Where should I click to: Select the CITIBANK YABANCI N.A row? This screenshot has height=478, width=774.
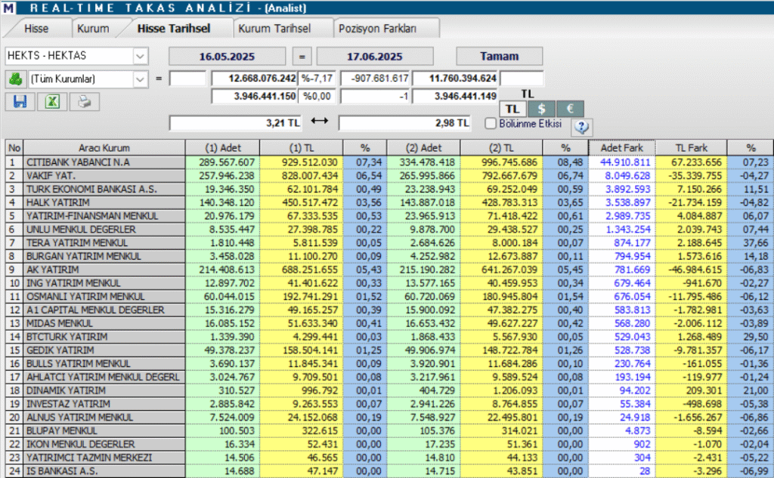(x=389, y=162)
